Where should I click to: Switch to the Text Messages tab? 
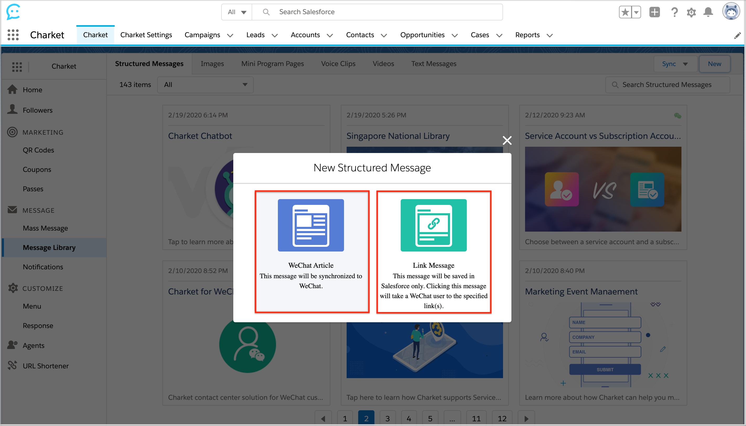(x=434, y=63)
